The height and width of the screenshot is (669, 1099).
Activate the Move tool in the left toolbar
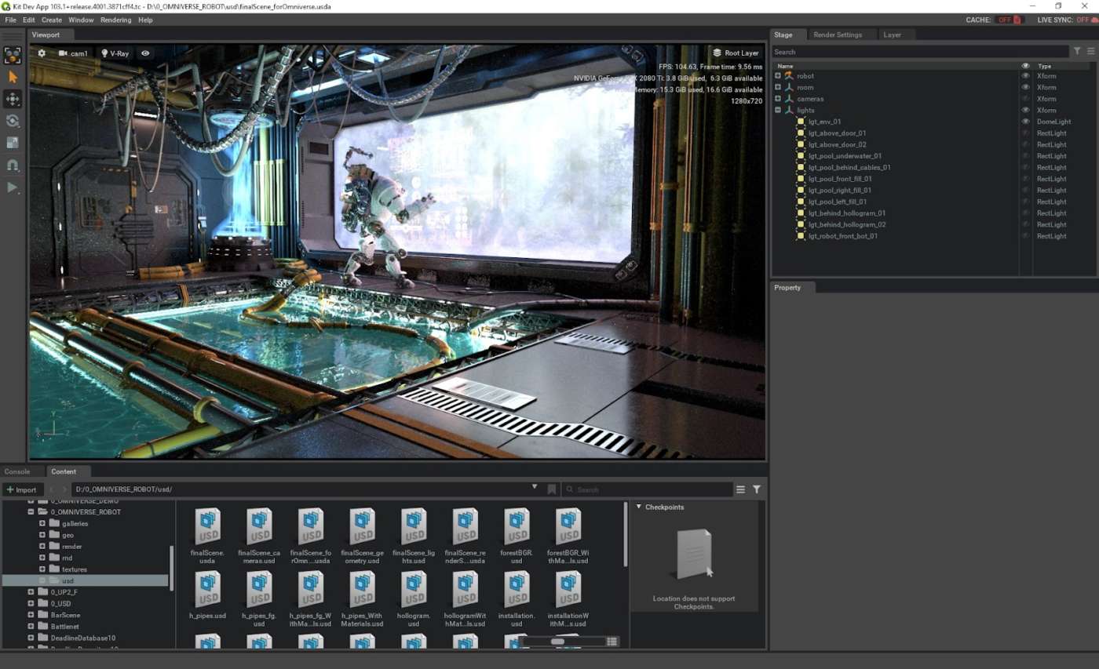[x=13, y=99]
